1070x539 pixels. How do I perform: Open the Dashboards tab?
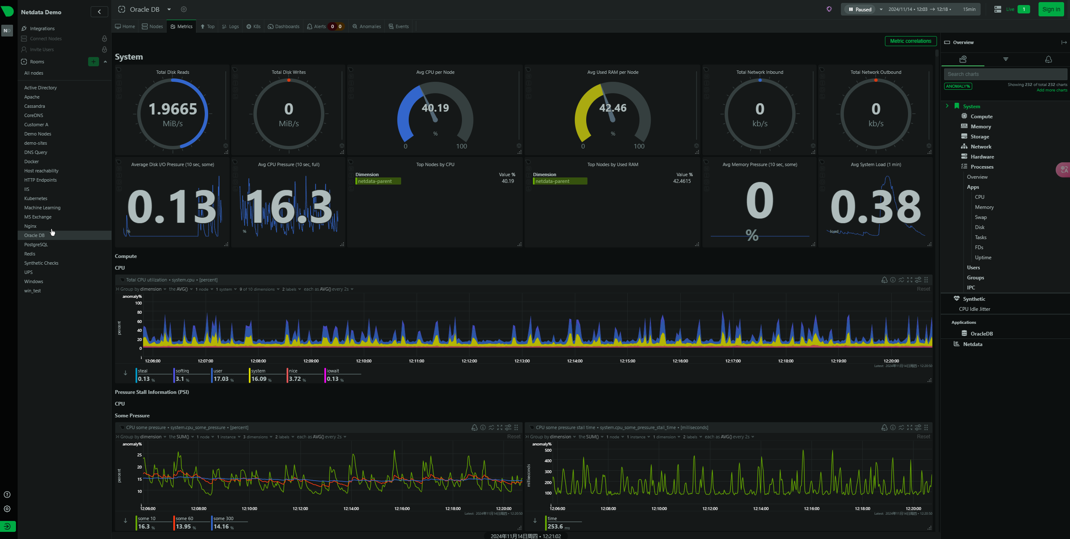(284, 26)
